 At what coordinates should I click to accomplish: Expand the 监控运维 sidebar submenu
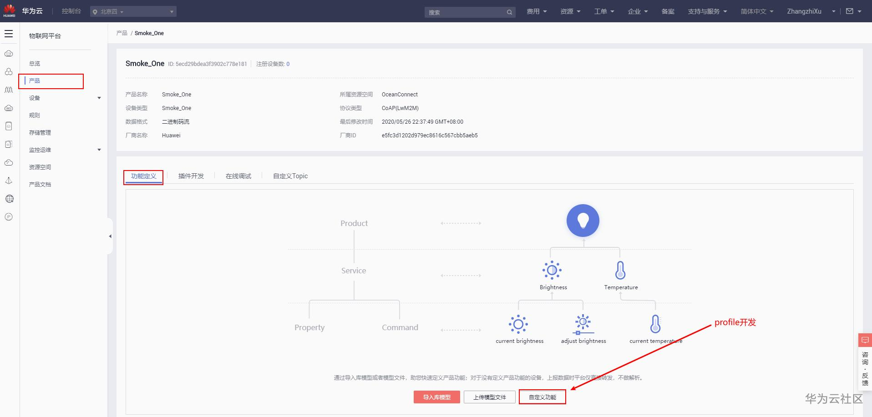click(99, 150)
